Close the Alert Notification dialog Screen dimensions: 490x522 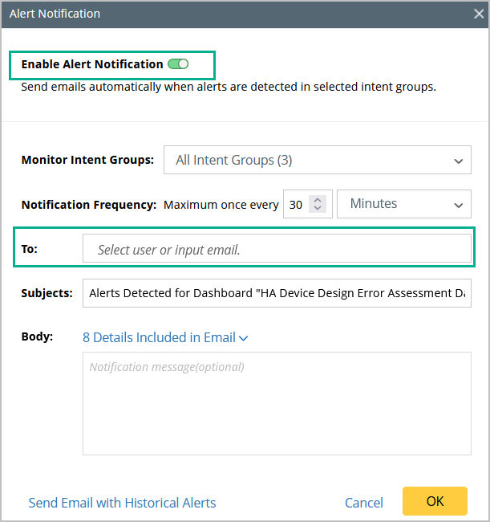(479, 14)
